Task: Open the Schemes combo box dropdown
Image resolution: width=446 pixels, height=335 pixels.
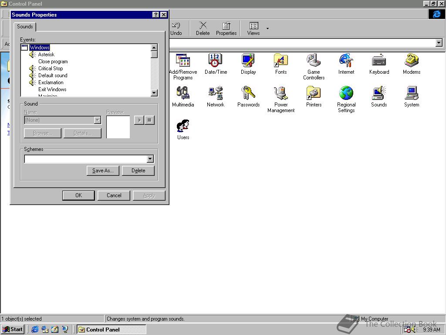Action: pos(150,159)
